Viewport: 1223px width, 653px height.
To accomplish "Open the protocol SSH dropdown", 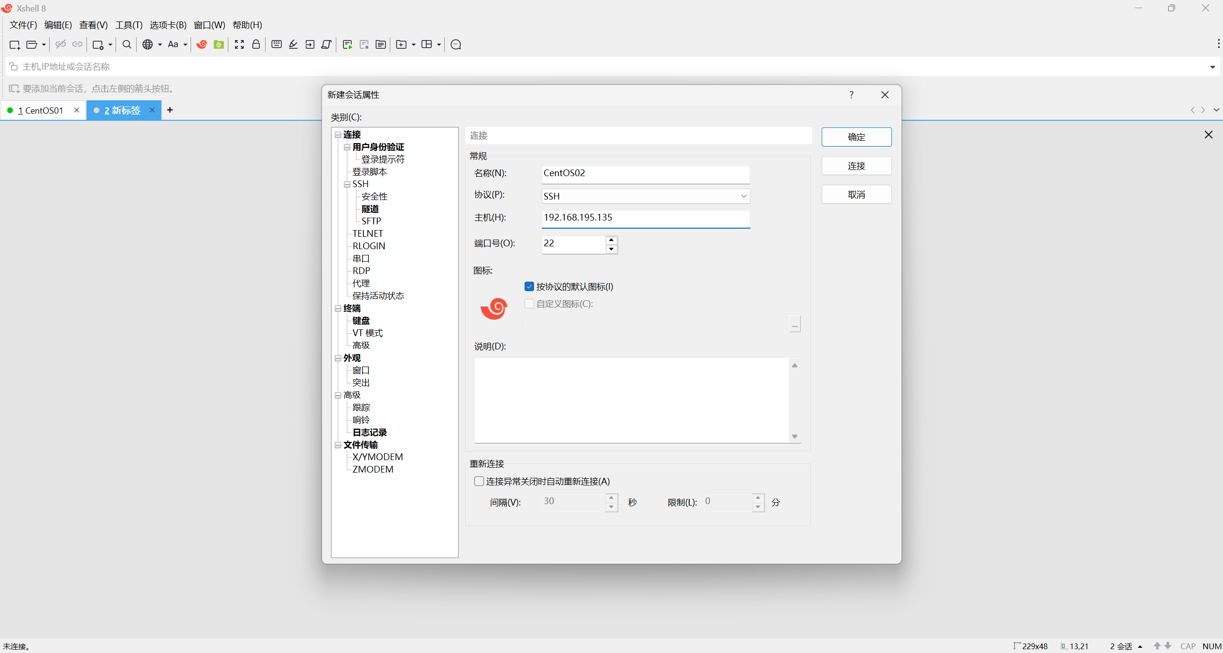I will 645,196.
